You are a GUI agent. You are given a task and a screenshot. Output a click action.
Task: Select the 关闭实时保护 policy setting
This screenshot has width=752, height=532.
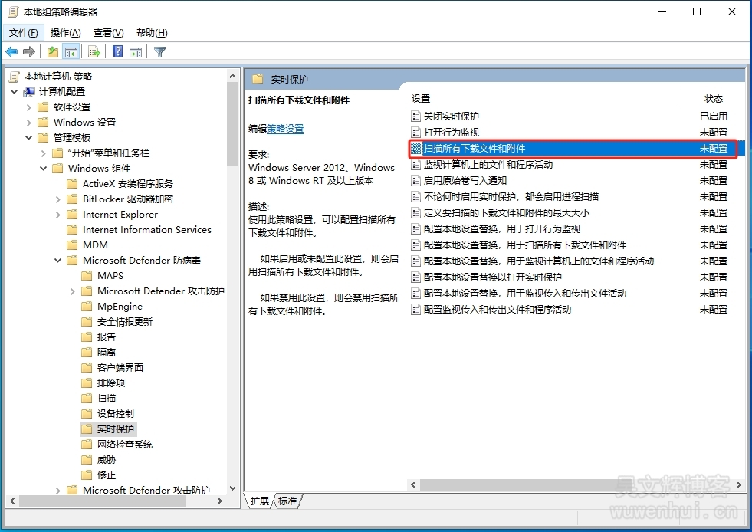point(452,116)
